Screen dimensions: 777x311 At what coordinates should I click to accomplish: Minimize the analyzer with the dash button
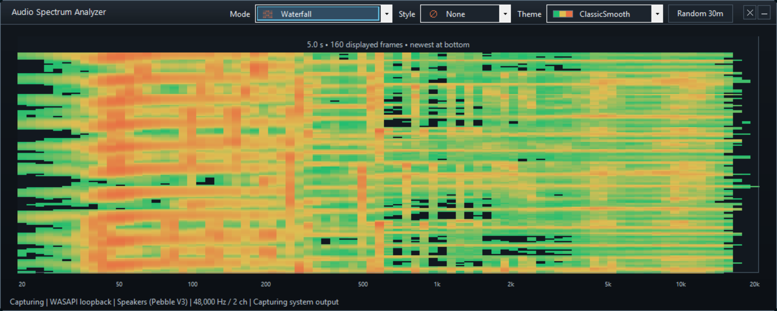point(764,13)
